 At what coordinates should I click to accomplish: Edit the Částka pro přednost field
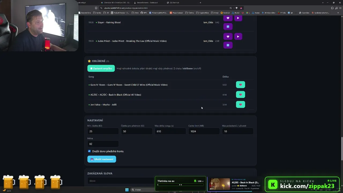137,131
